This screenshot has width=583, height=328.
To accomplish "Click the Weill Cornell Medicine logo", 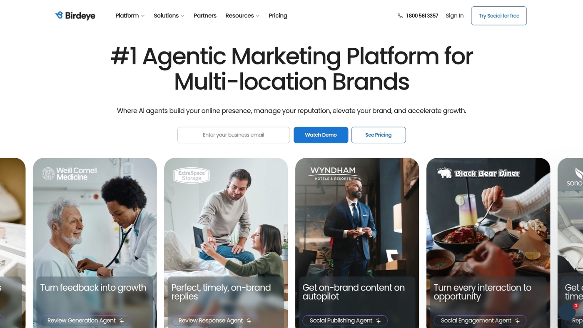I will pyautogui.click(x=70, y=174).
